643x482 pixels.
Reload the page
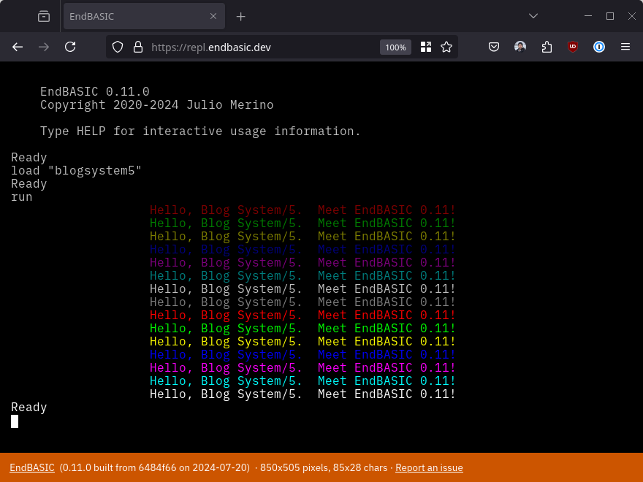(x=70, y=47)
